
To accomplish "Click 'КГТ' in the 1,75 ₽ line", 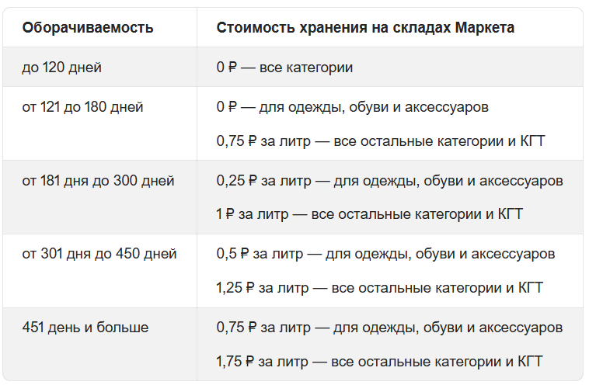I will click(x=529, y=361).
